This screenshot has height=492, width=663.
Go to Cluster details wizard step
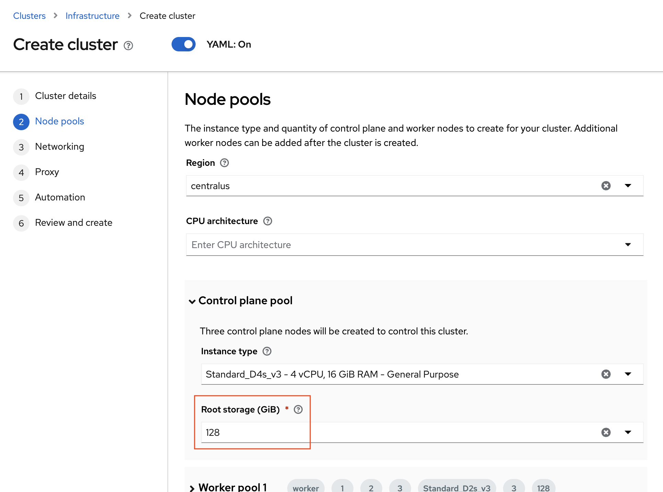[65, 96]
